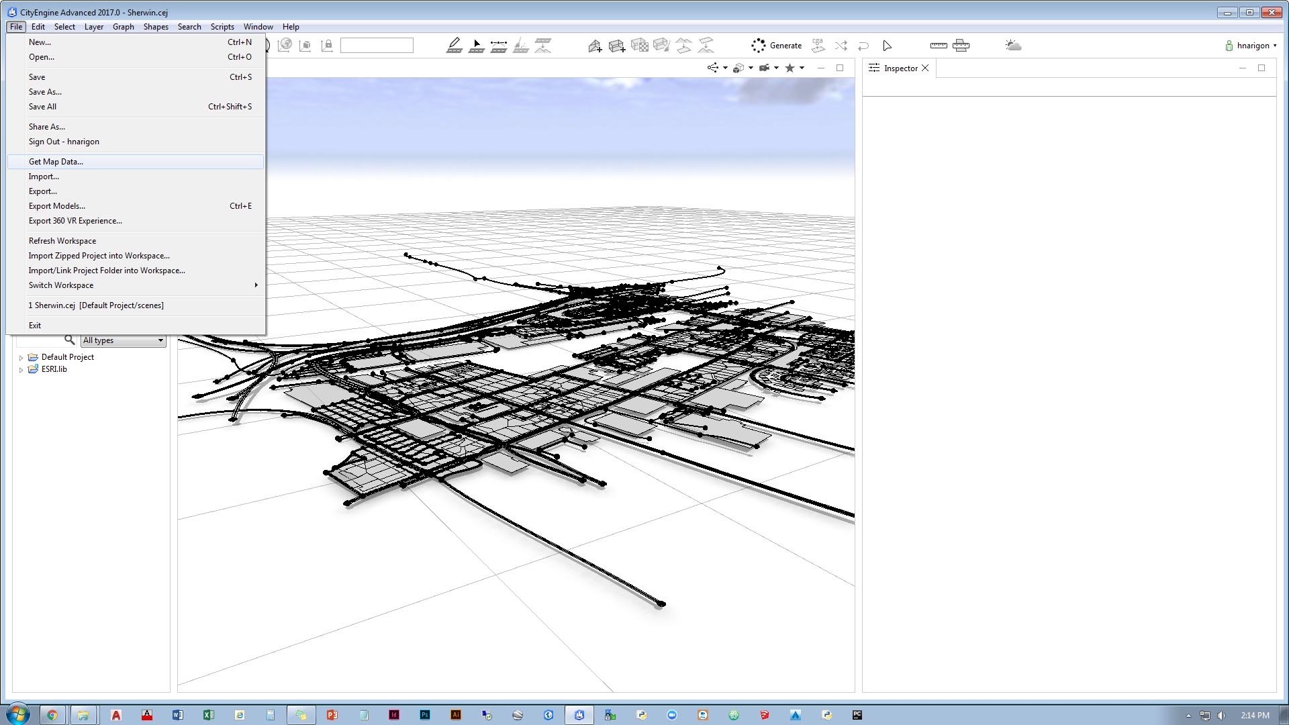
Task: Click the navigator search magnifier icon
Action: pyautogui.click(x=69, y=340)
